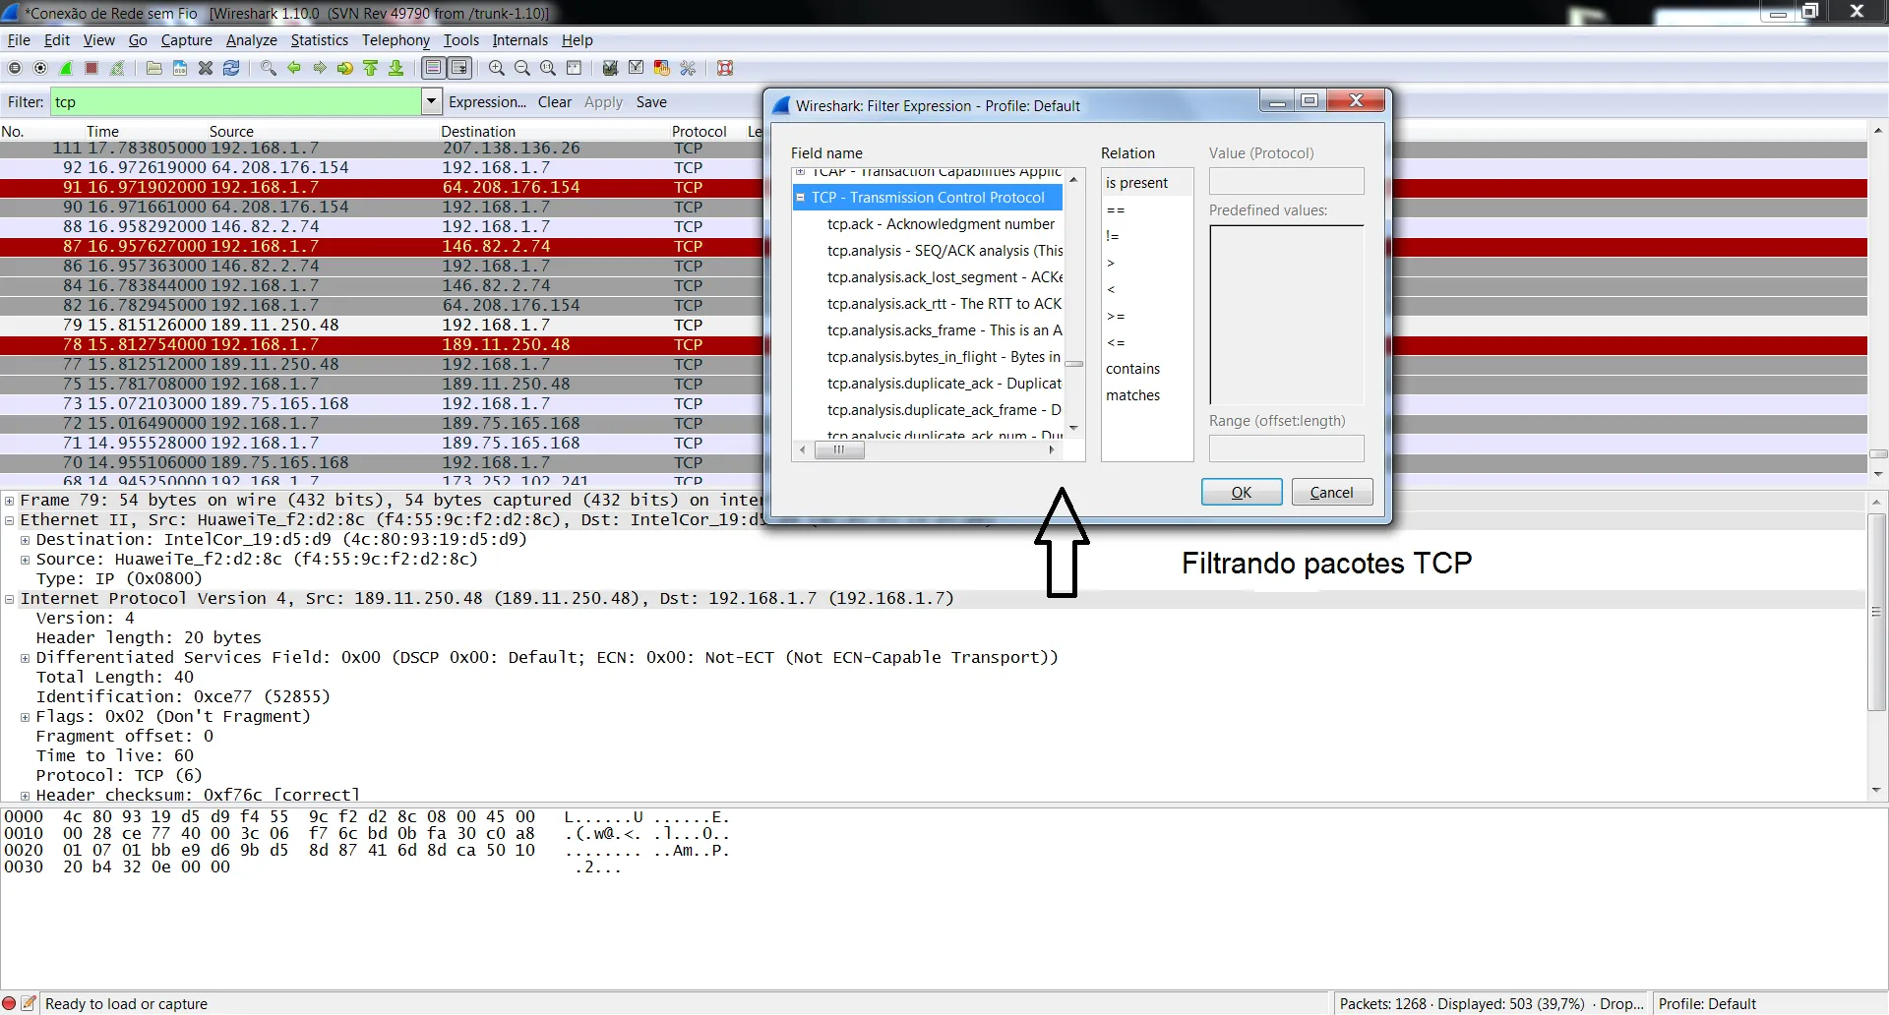Collapse TCP - Transmission Control Protocol node
The image size is (1889, 1015).
[801, 198]
